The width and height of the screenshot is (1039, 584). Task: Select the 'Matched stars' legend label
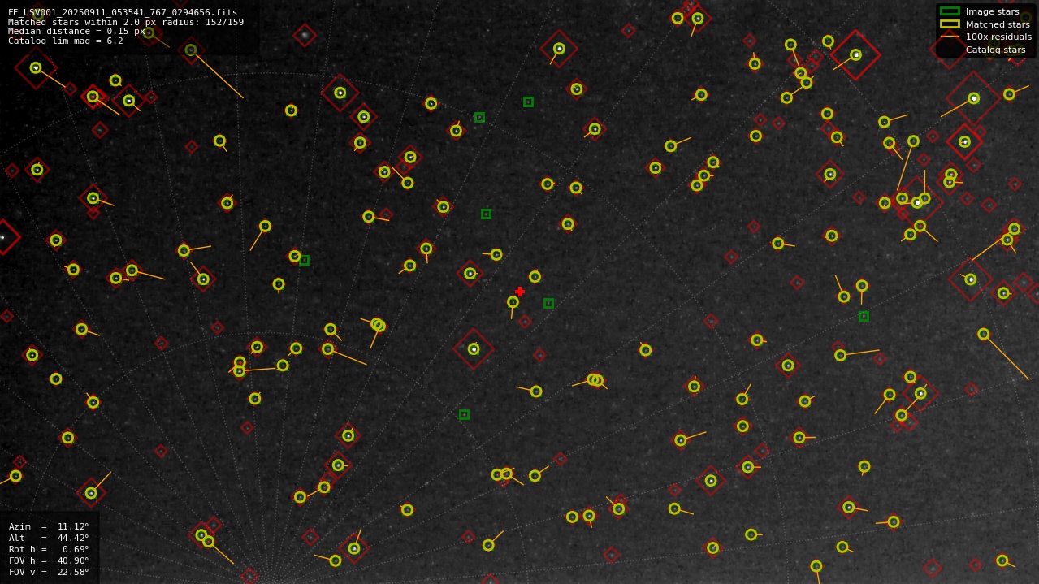(x=998, y=24)
